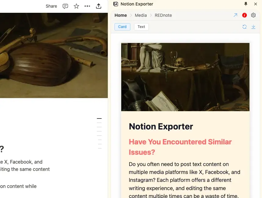Close the Notion Exporter panel
This screenshot has width=262, height=198.
[x=256, y=4]
